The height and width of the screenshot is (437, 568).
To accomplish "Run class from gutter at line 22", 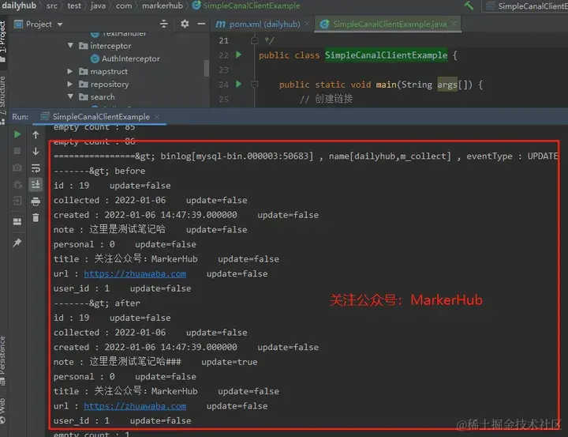I will point(238,55).
